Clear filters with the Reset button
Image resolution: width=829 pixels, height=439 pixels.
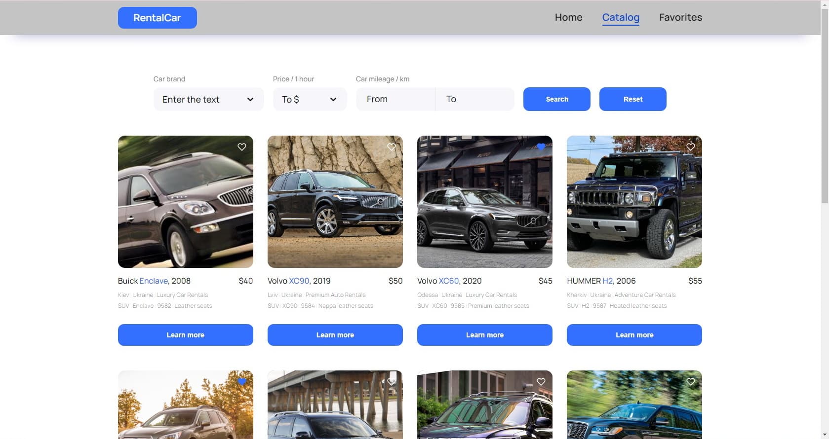[x=633, y=99]
